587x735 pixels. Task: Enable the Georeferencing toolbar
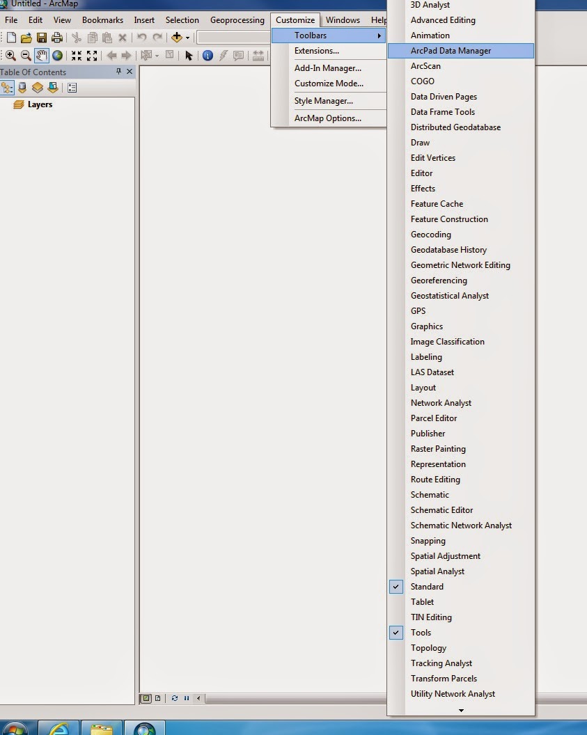point(461,280)
